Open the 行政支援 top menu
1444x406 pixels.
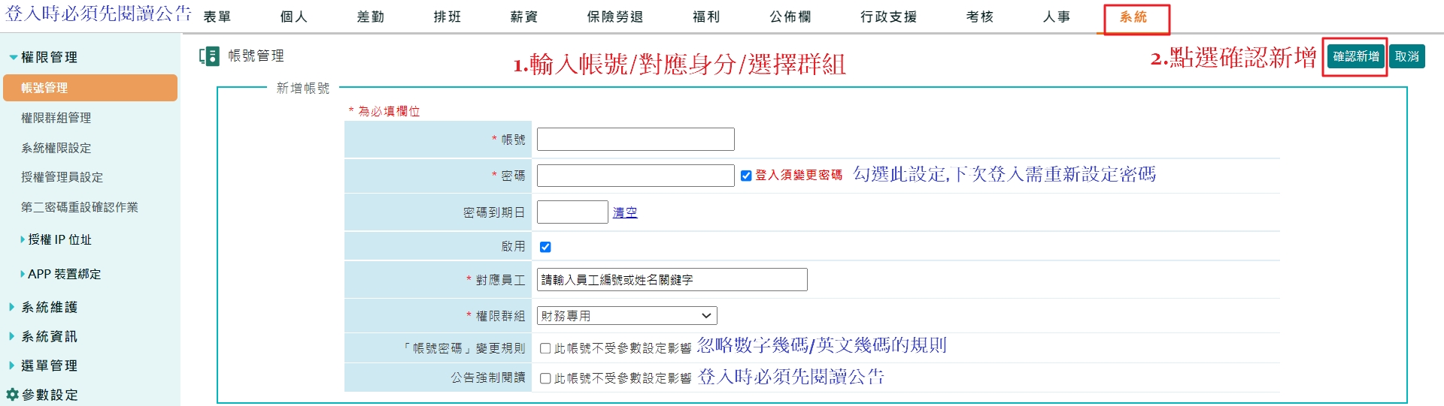[889, 17]
